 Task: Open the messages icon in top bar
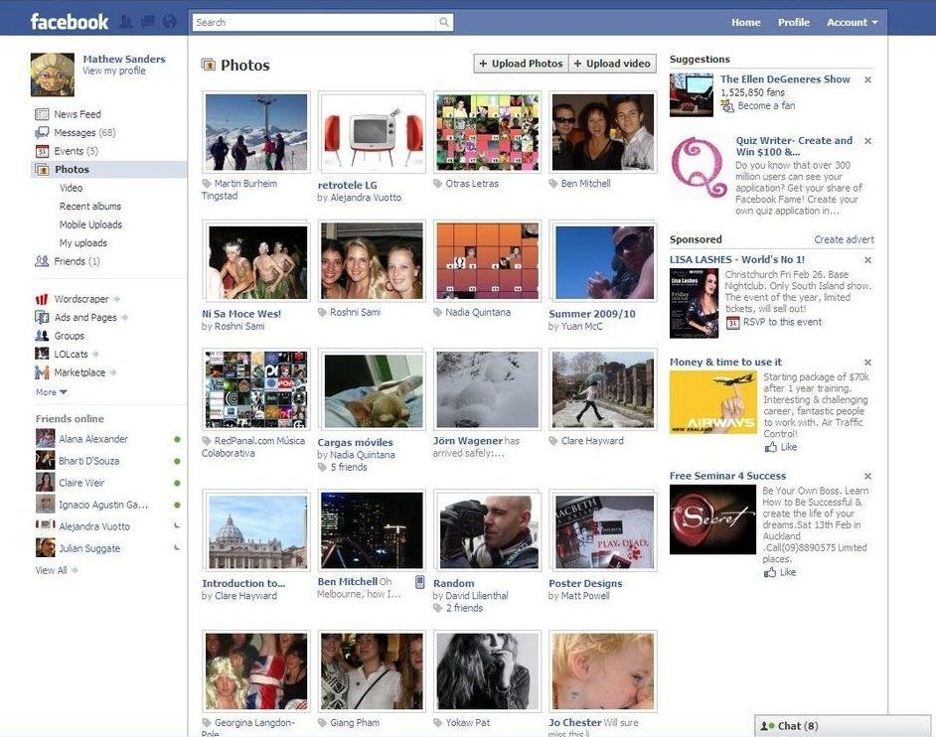pyautogui.click(x=148, y=22)
